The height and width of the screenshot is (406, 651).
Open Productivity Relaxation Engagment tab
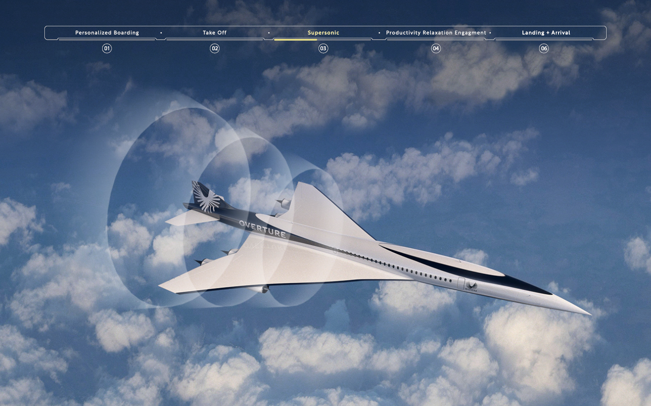click(x=436, y=33)
